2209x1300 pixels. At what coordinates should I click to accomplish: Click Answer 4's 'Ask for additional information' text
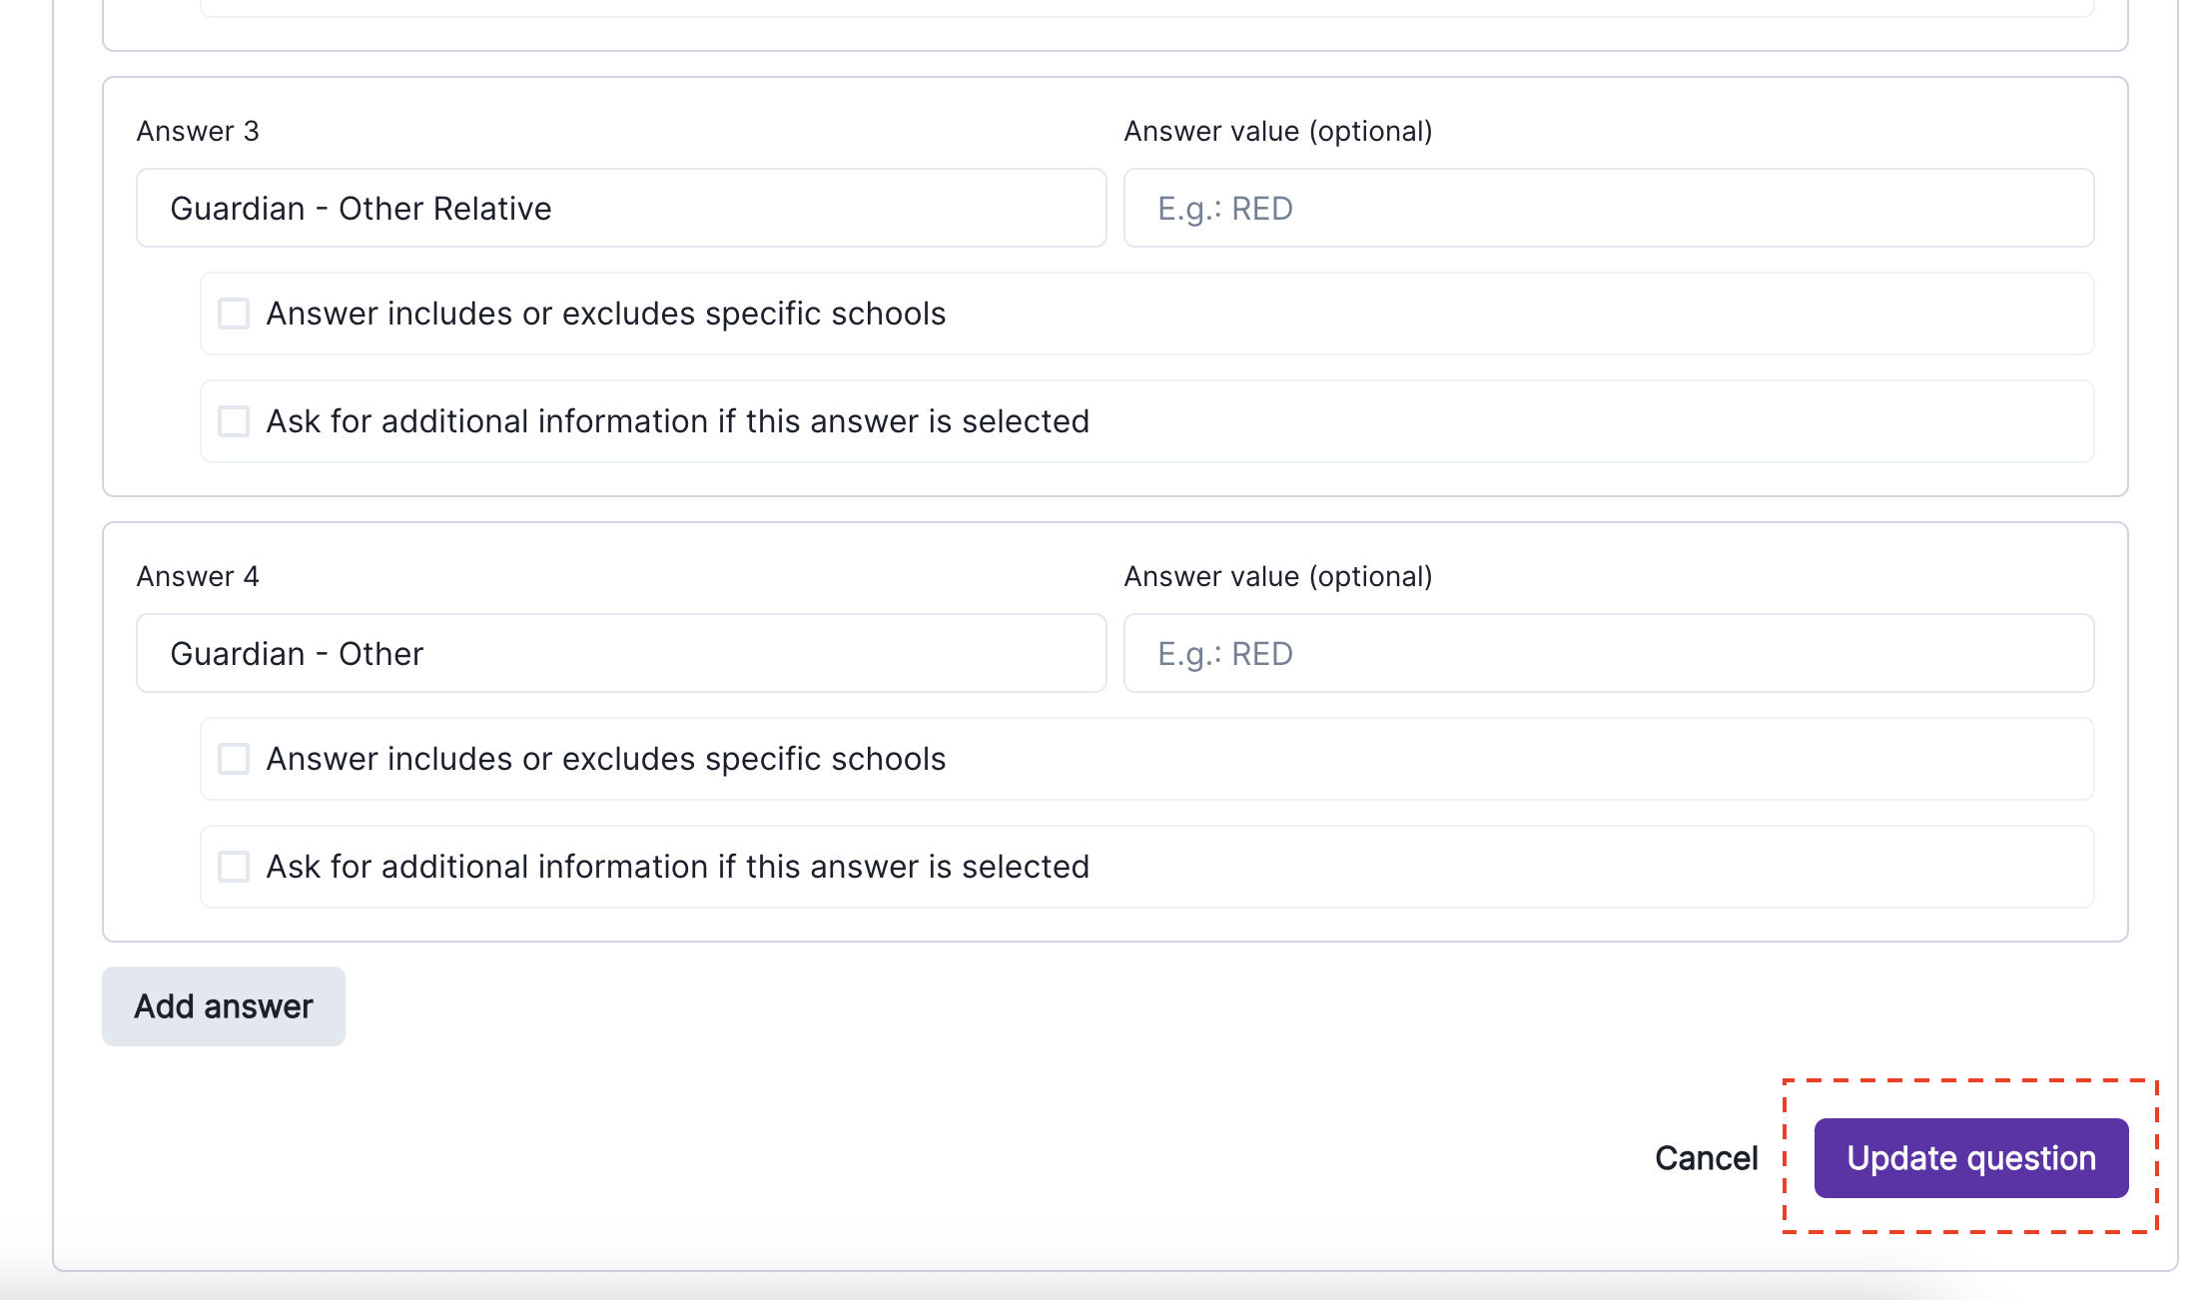677,867
